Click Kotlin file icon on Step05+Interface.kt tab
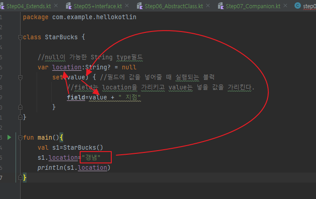Screen dimensions: 316x199 point(69,6)
